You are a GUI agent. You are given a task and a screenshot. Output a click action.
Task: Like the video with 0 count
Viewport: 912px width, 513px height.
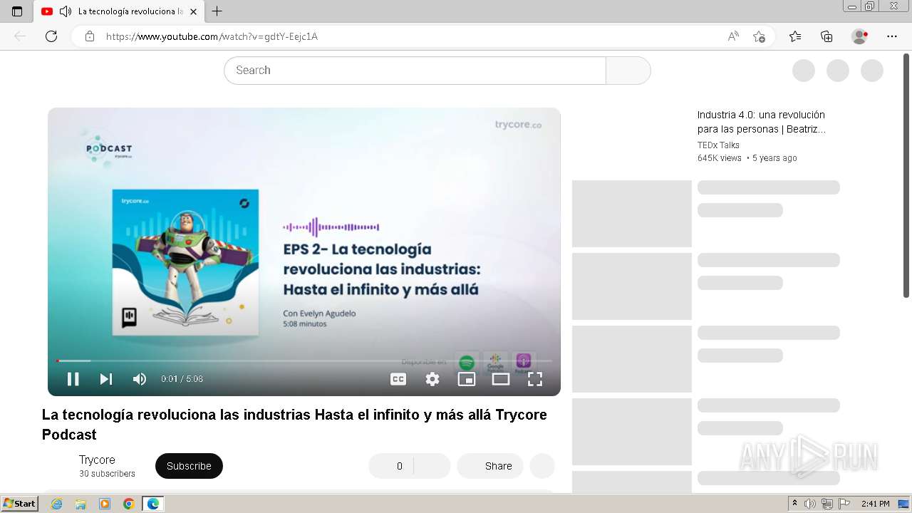click(x=391, y=466)
